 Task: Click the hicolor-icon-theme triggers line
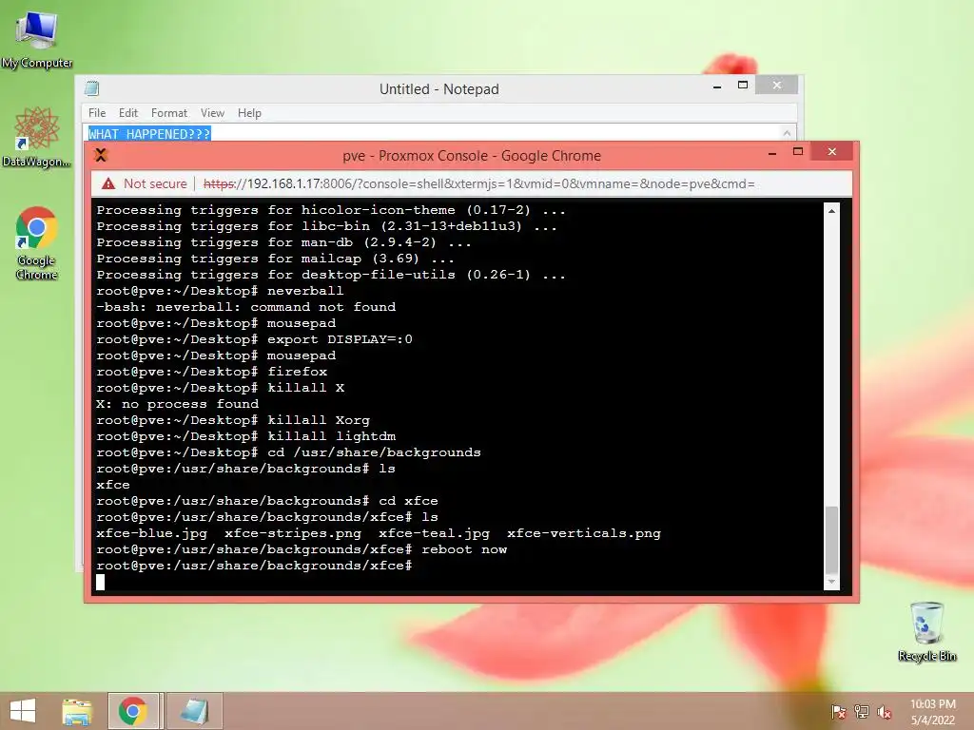coord(331,210)
